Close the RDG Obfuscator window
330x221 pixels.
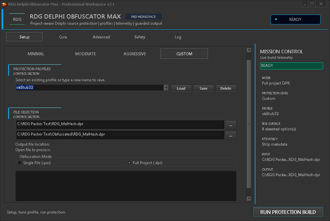(321, 4)
